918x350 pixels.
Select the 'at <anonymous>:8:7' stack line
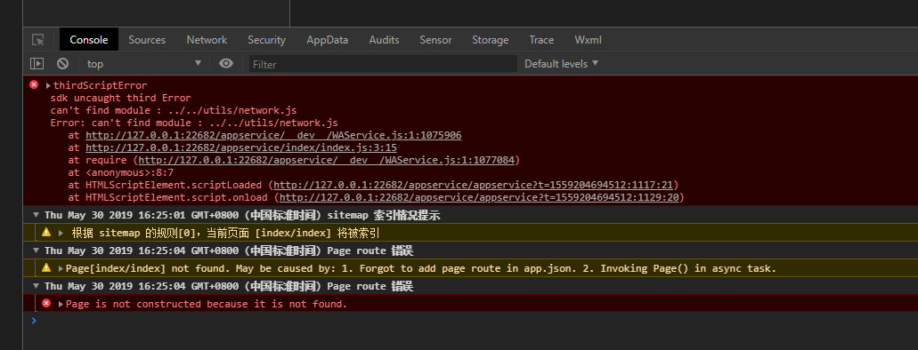point(120,172)
